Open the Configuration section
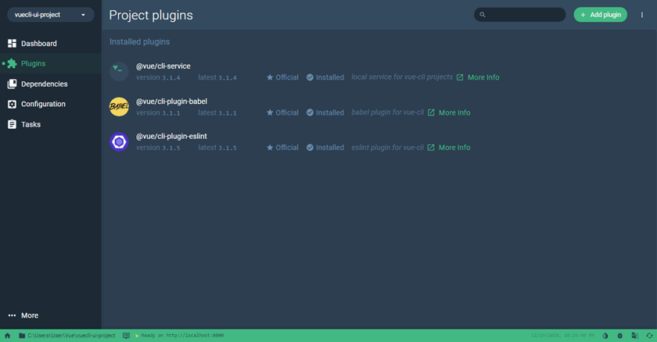The height and width of the screenshot is (342, 657). [x=51, y=104]
